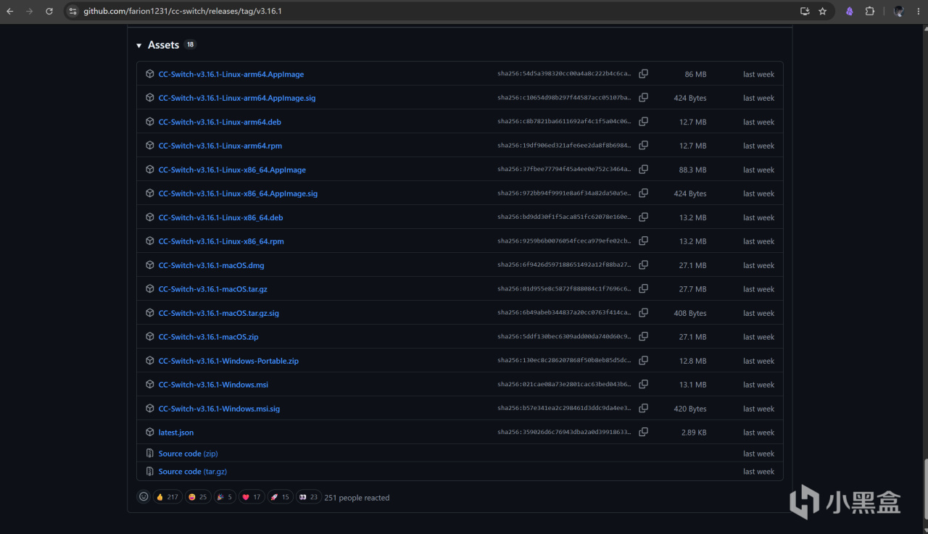Click the "27.7 MB" file size
Screen dimensions: 928x534
point(693,290)
